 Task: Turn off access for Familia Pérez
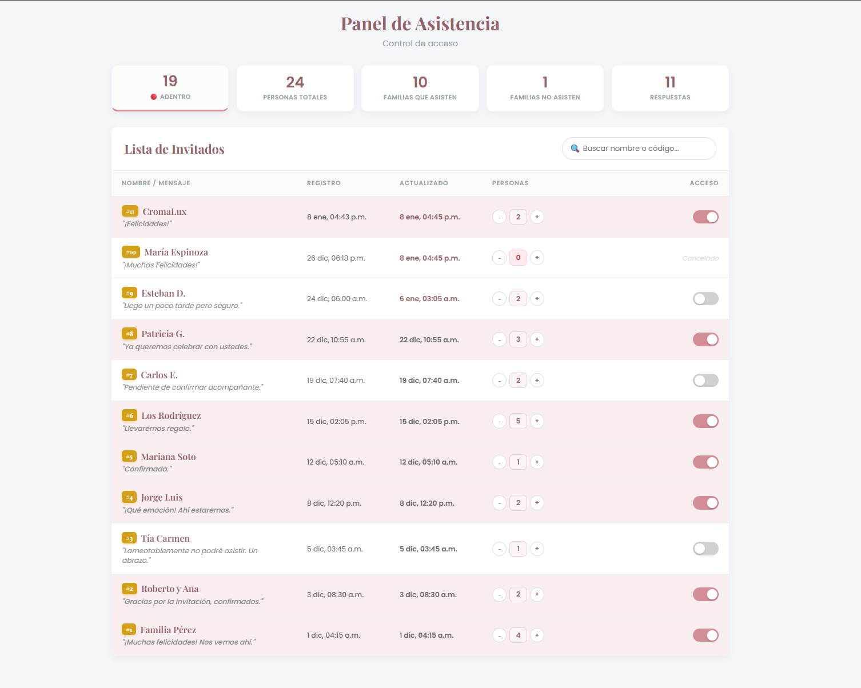pos(705,635)
